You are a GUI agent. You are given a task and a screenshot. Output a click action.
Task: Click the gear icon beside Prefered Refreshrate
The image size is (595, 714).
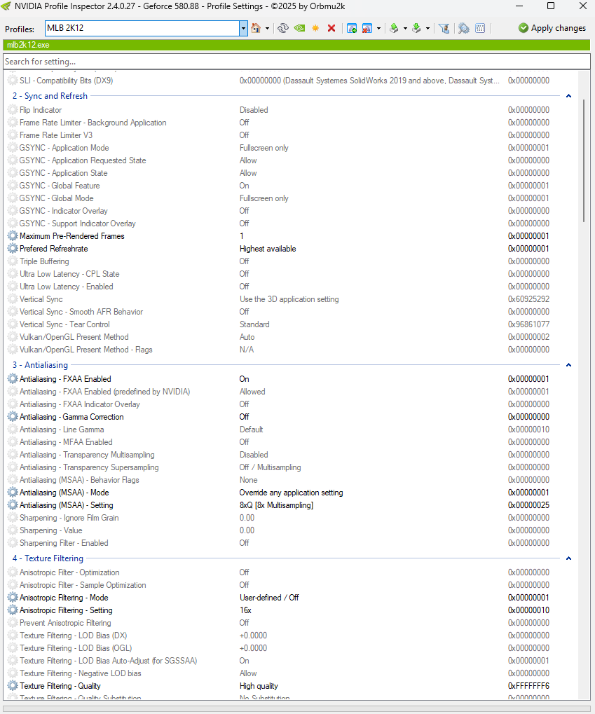click(13, 249)
